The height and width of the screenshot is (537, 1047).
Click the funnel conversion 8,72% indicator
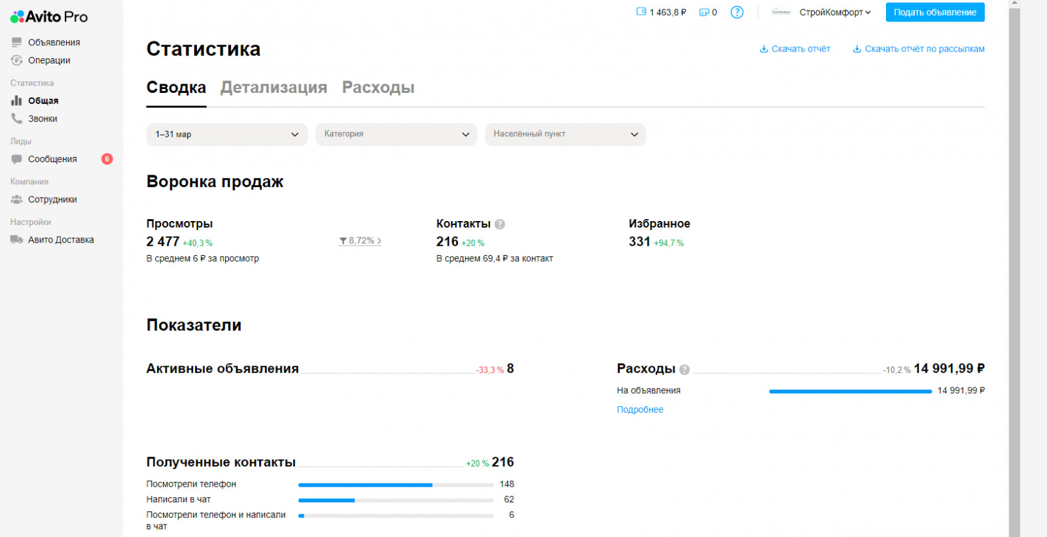click(x=360, y=241)
